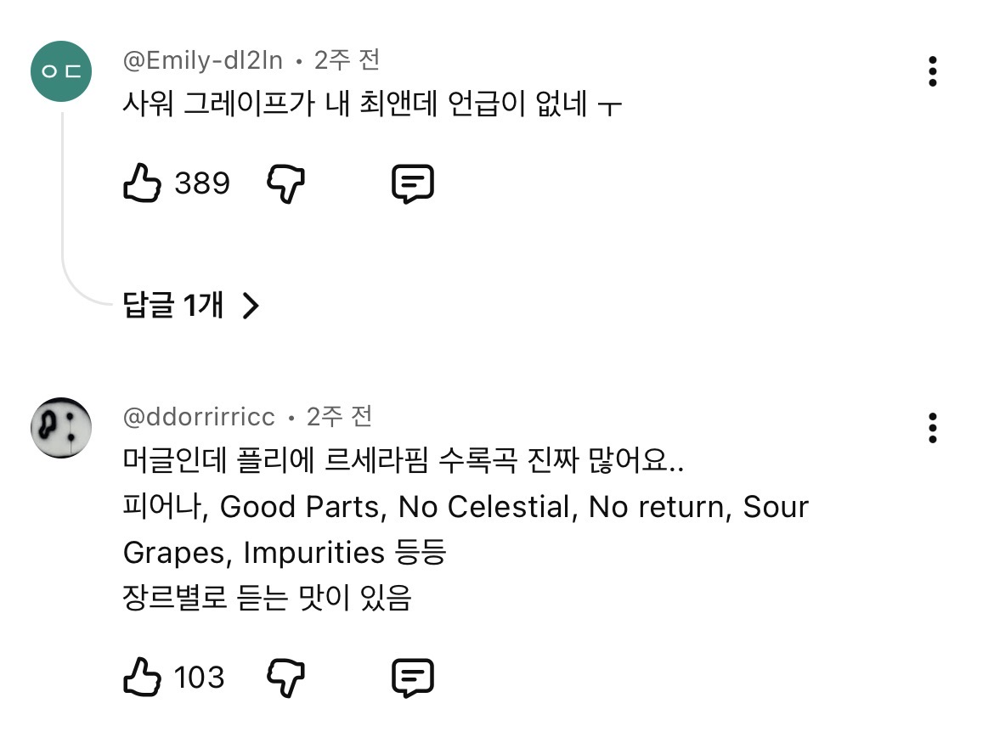
Task: Dislike the comment by @Emily-dl2ln
Action: tap(286, 183)
